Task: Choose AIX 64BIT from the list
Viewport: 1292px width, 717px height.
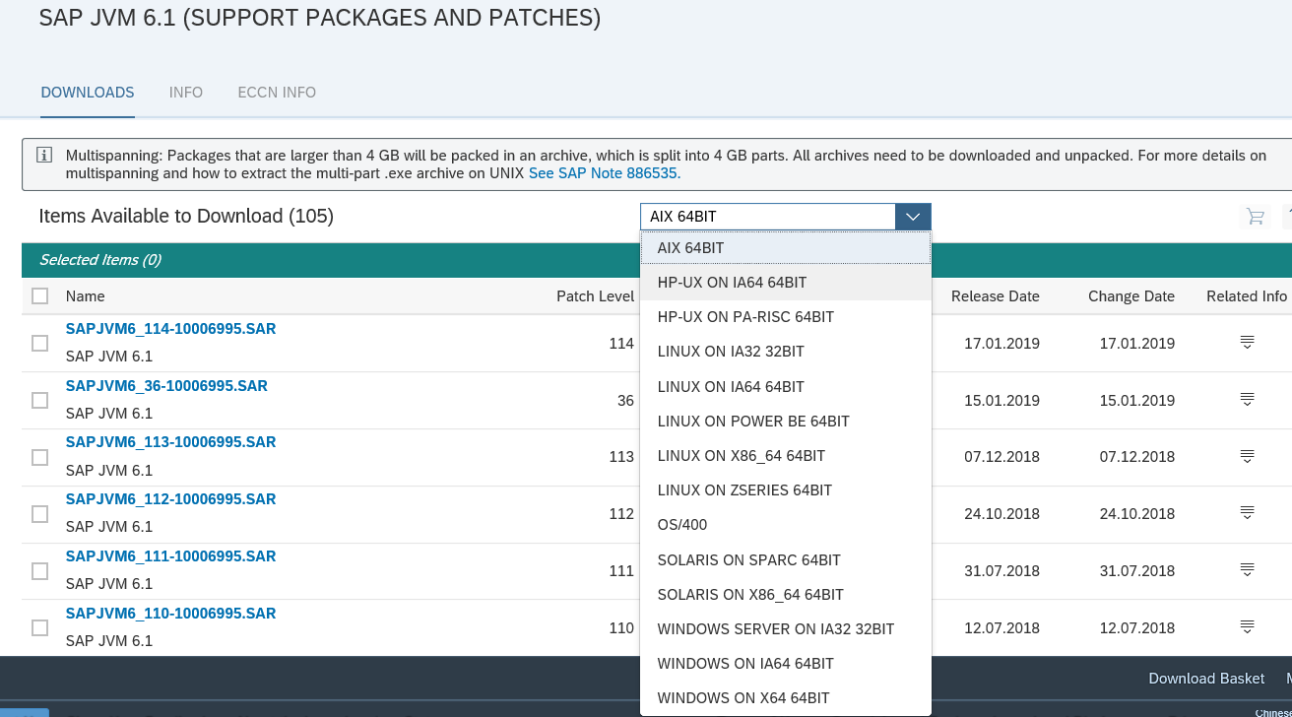Action: (786, 247)
